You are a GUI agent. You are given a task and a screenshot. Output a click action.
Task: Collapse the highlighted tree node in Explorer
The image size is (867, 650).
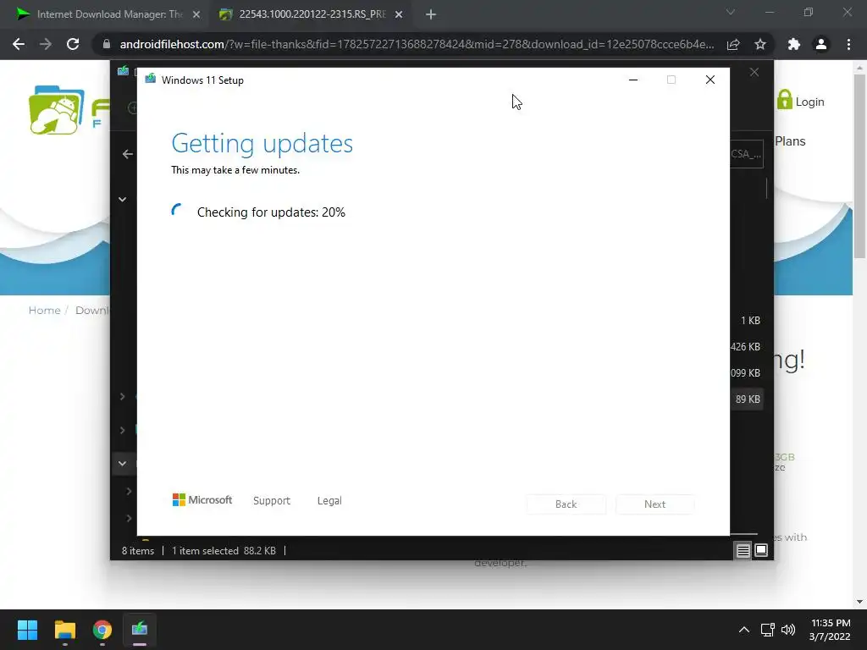(122, 463)
